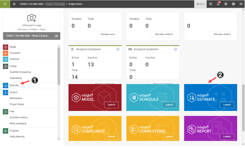Click the InEight Model tile logo
This screenshot has width=245, height=148.
pos(76,98)
